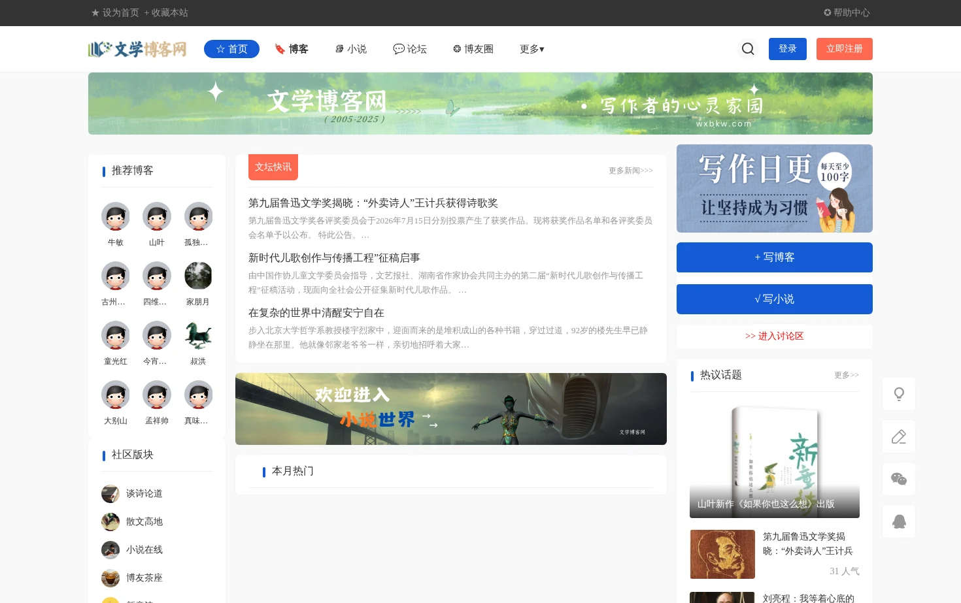Image resolution: width=961 pixels, height=603 pixels.
Task: Go to the 博客 nav tab
Action: click(x=292, y=49)
